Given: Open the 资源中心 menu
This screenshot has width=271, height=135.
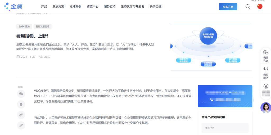Looking at the screenshot, I should pos(92,7).
